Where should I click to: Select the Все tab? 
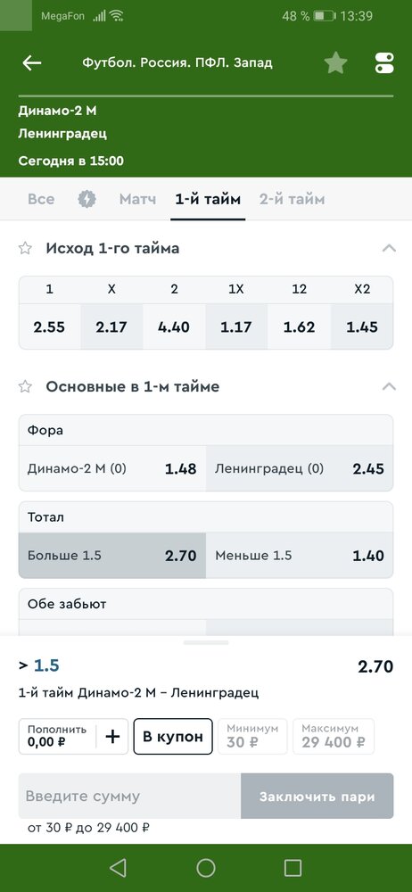[41, 199]
